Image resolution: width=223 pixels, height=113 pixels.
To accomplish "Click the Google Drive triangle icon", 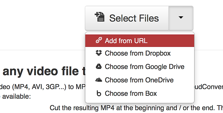I will pyautogui.click(x=99, y=66).
